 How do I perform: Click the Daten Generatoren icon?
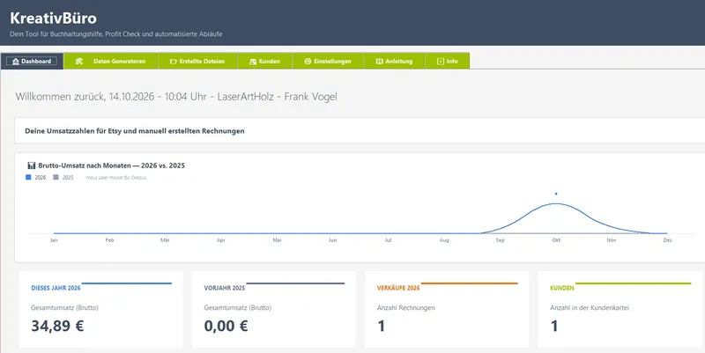(x=79, y=61)
